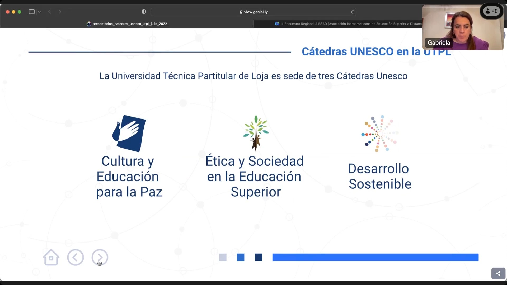
Task: Focus the view.genial.ly address bar
Action: coord(253,12)
